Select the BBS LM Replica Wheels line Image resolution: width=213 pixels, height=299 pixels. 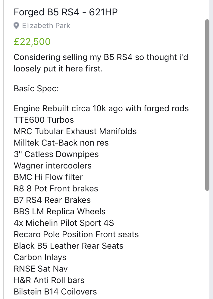(x=60, y=212)
